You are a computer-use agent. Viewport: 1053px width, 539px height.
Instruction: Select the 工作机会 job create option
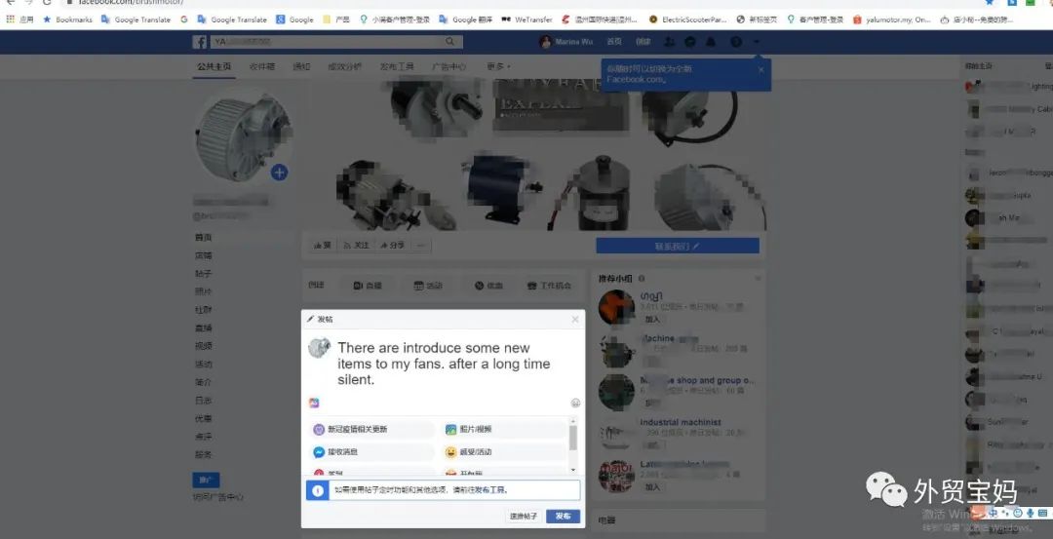(x=549, y=286)
